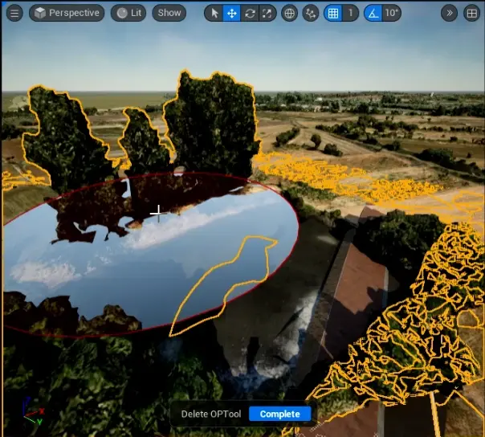
Task: Expand hidden toolbar items chevron
Action: click(x=449, y=13)
